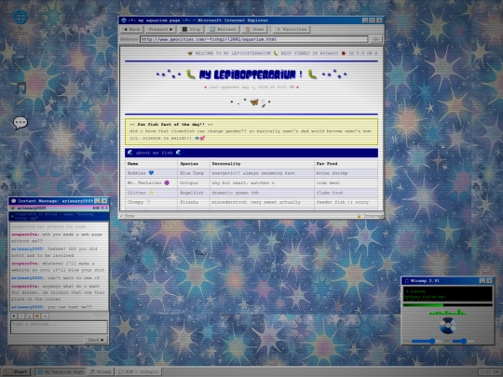Screen dimensions: 503x377
Task: Click the chat bubble icon in IM title bar
Action: pyautogui.click(x=13, y=201)
